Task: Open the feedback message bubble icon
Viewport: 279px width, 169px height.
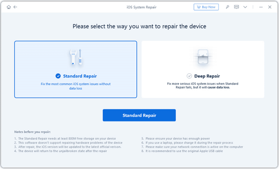Action: 236,7
